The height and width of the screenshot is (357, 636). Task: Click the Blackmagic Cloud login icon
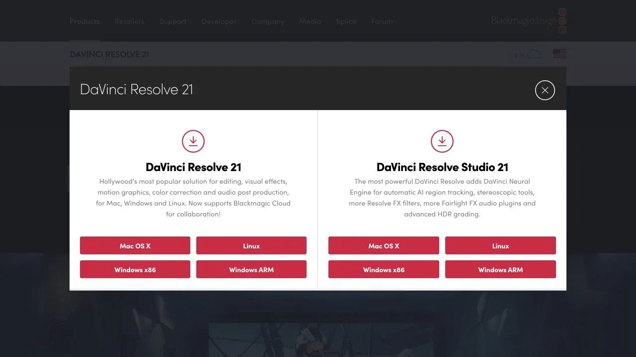click(x=535, y=54)
